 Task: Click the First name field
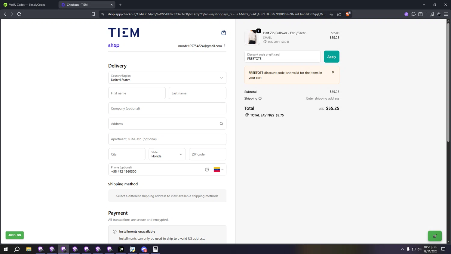[137, 93]
